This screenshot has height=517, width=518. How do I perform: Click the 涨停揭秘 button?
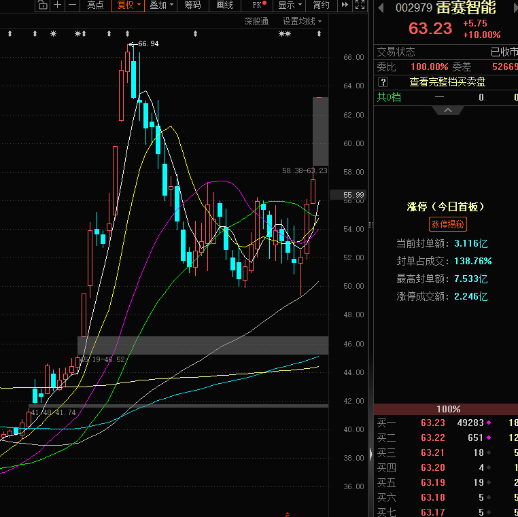(447, 224)
